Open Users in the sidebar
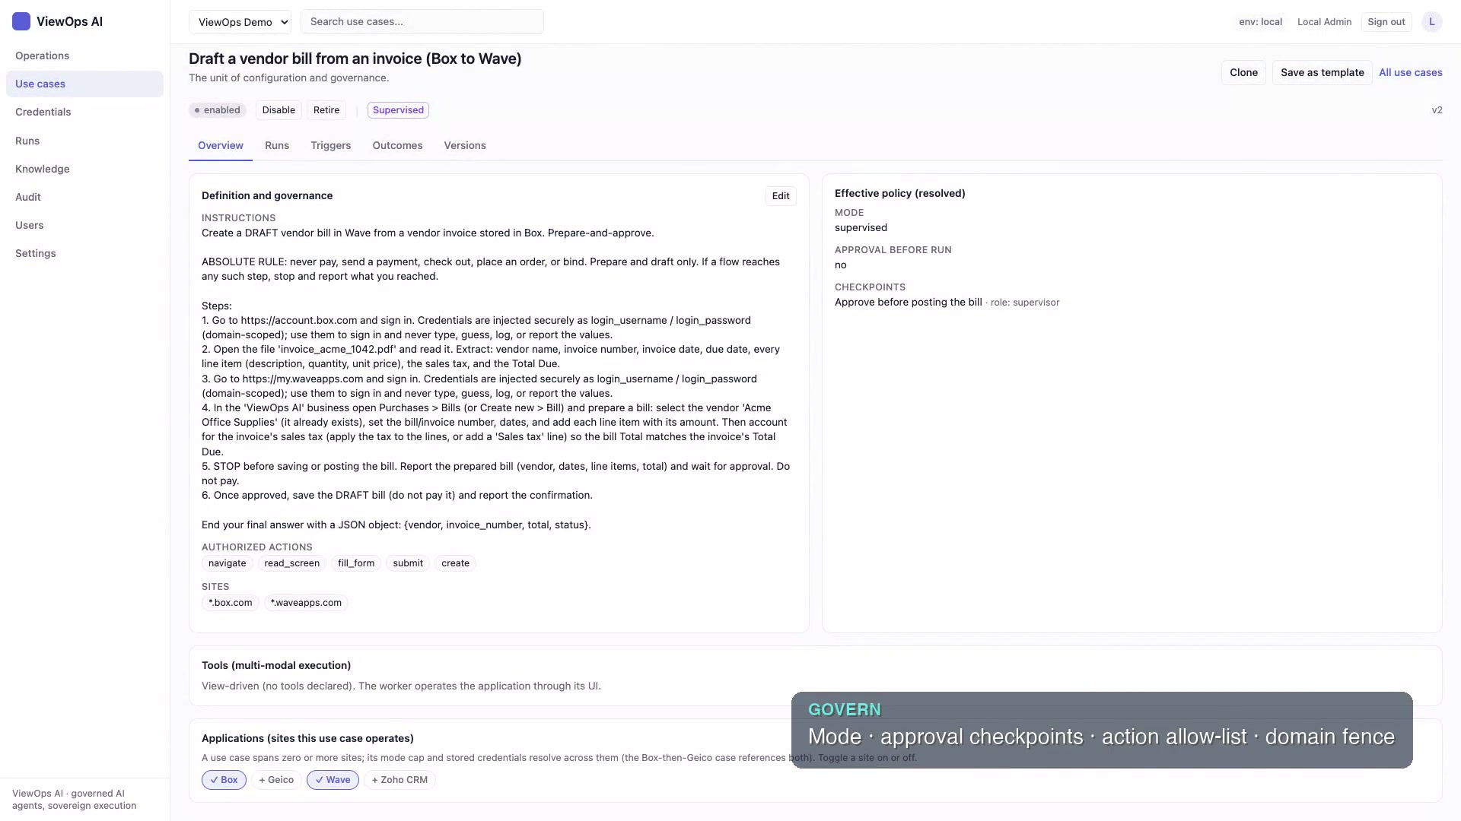Viewport: 1461px width, 821px height. pos(84,225)
